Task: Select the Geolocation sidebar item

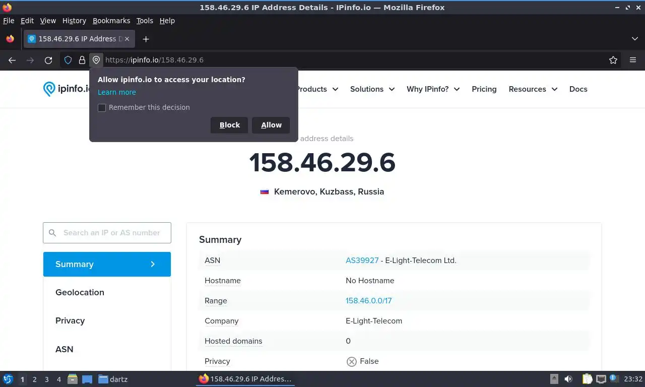Action: click(x=107, y=293)
